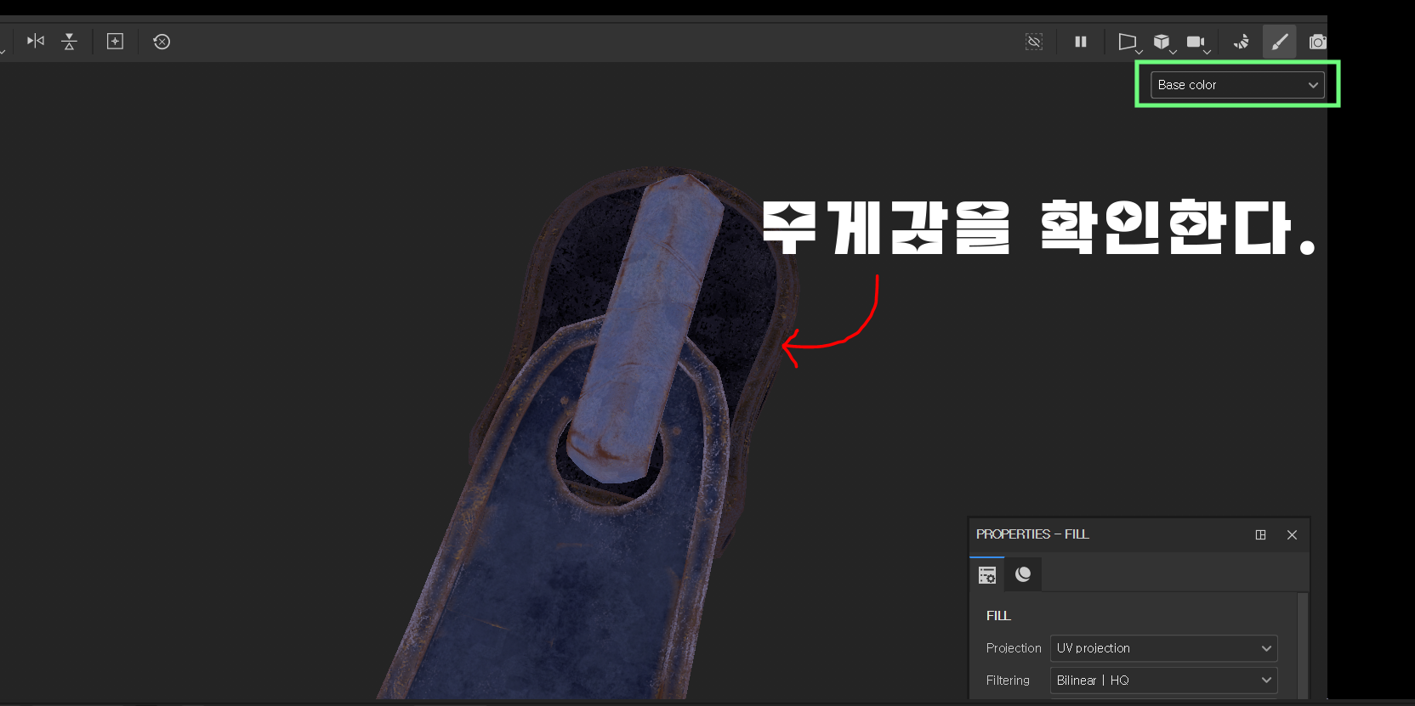1415x706 pixels.
Task: Switch to Iray rendering mode
Action: [x=1242, y=42]
